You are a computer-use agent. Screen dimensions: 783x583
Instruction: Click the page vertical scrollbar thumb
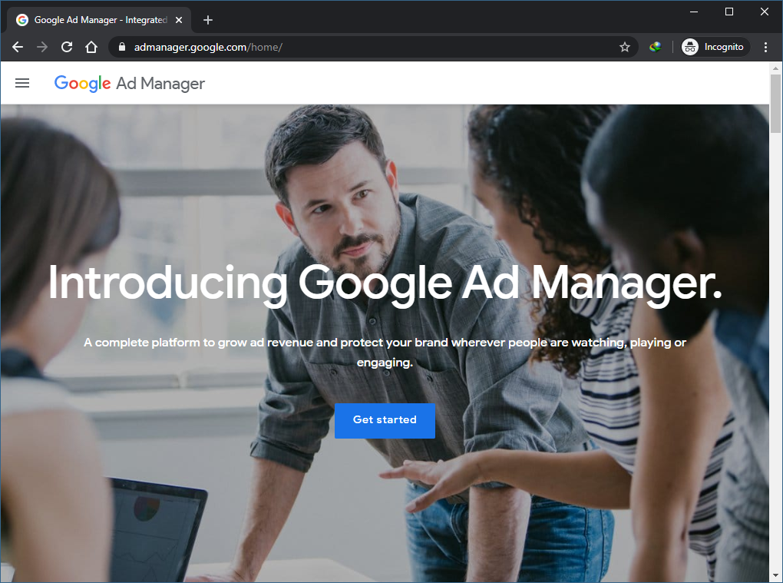pos(775,104)
